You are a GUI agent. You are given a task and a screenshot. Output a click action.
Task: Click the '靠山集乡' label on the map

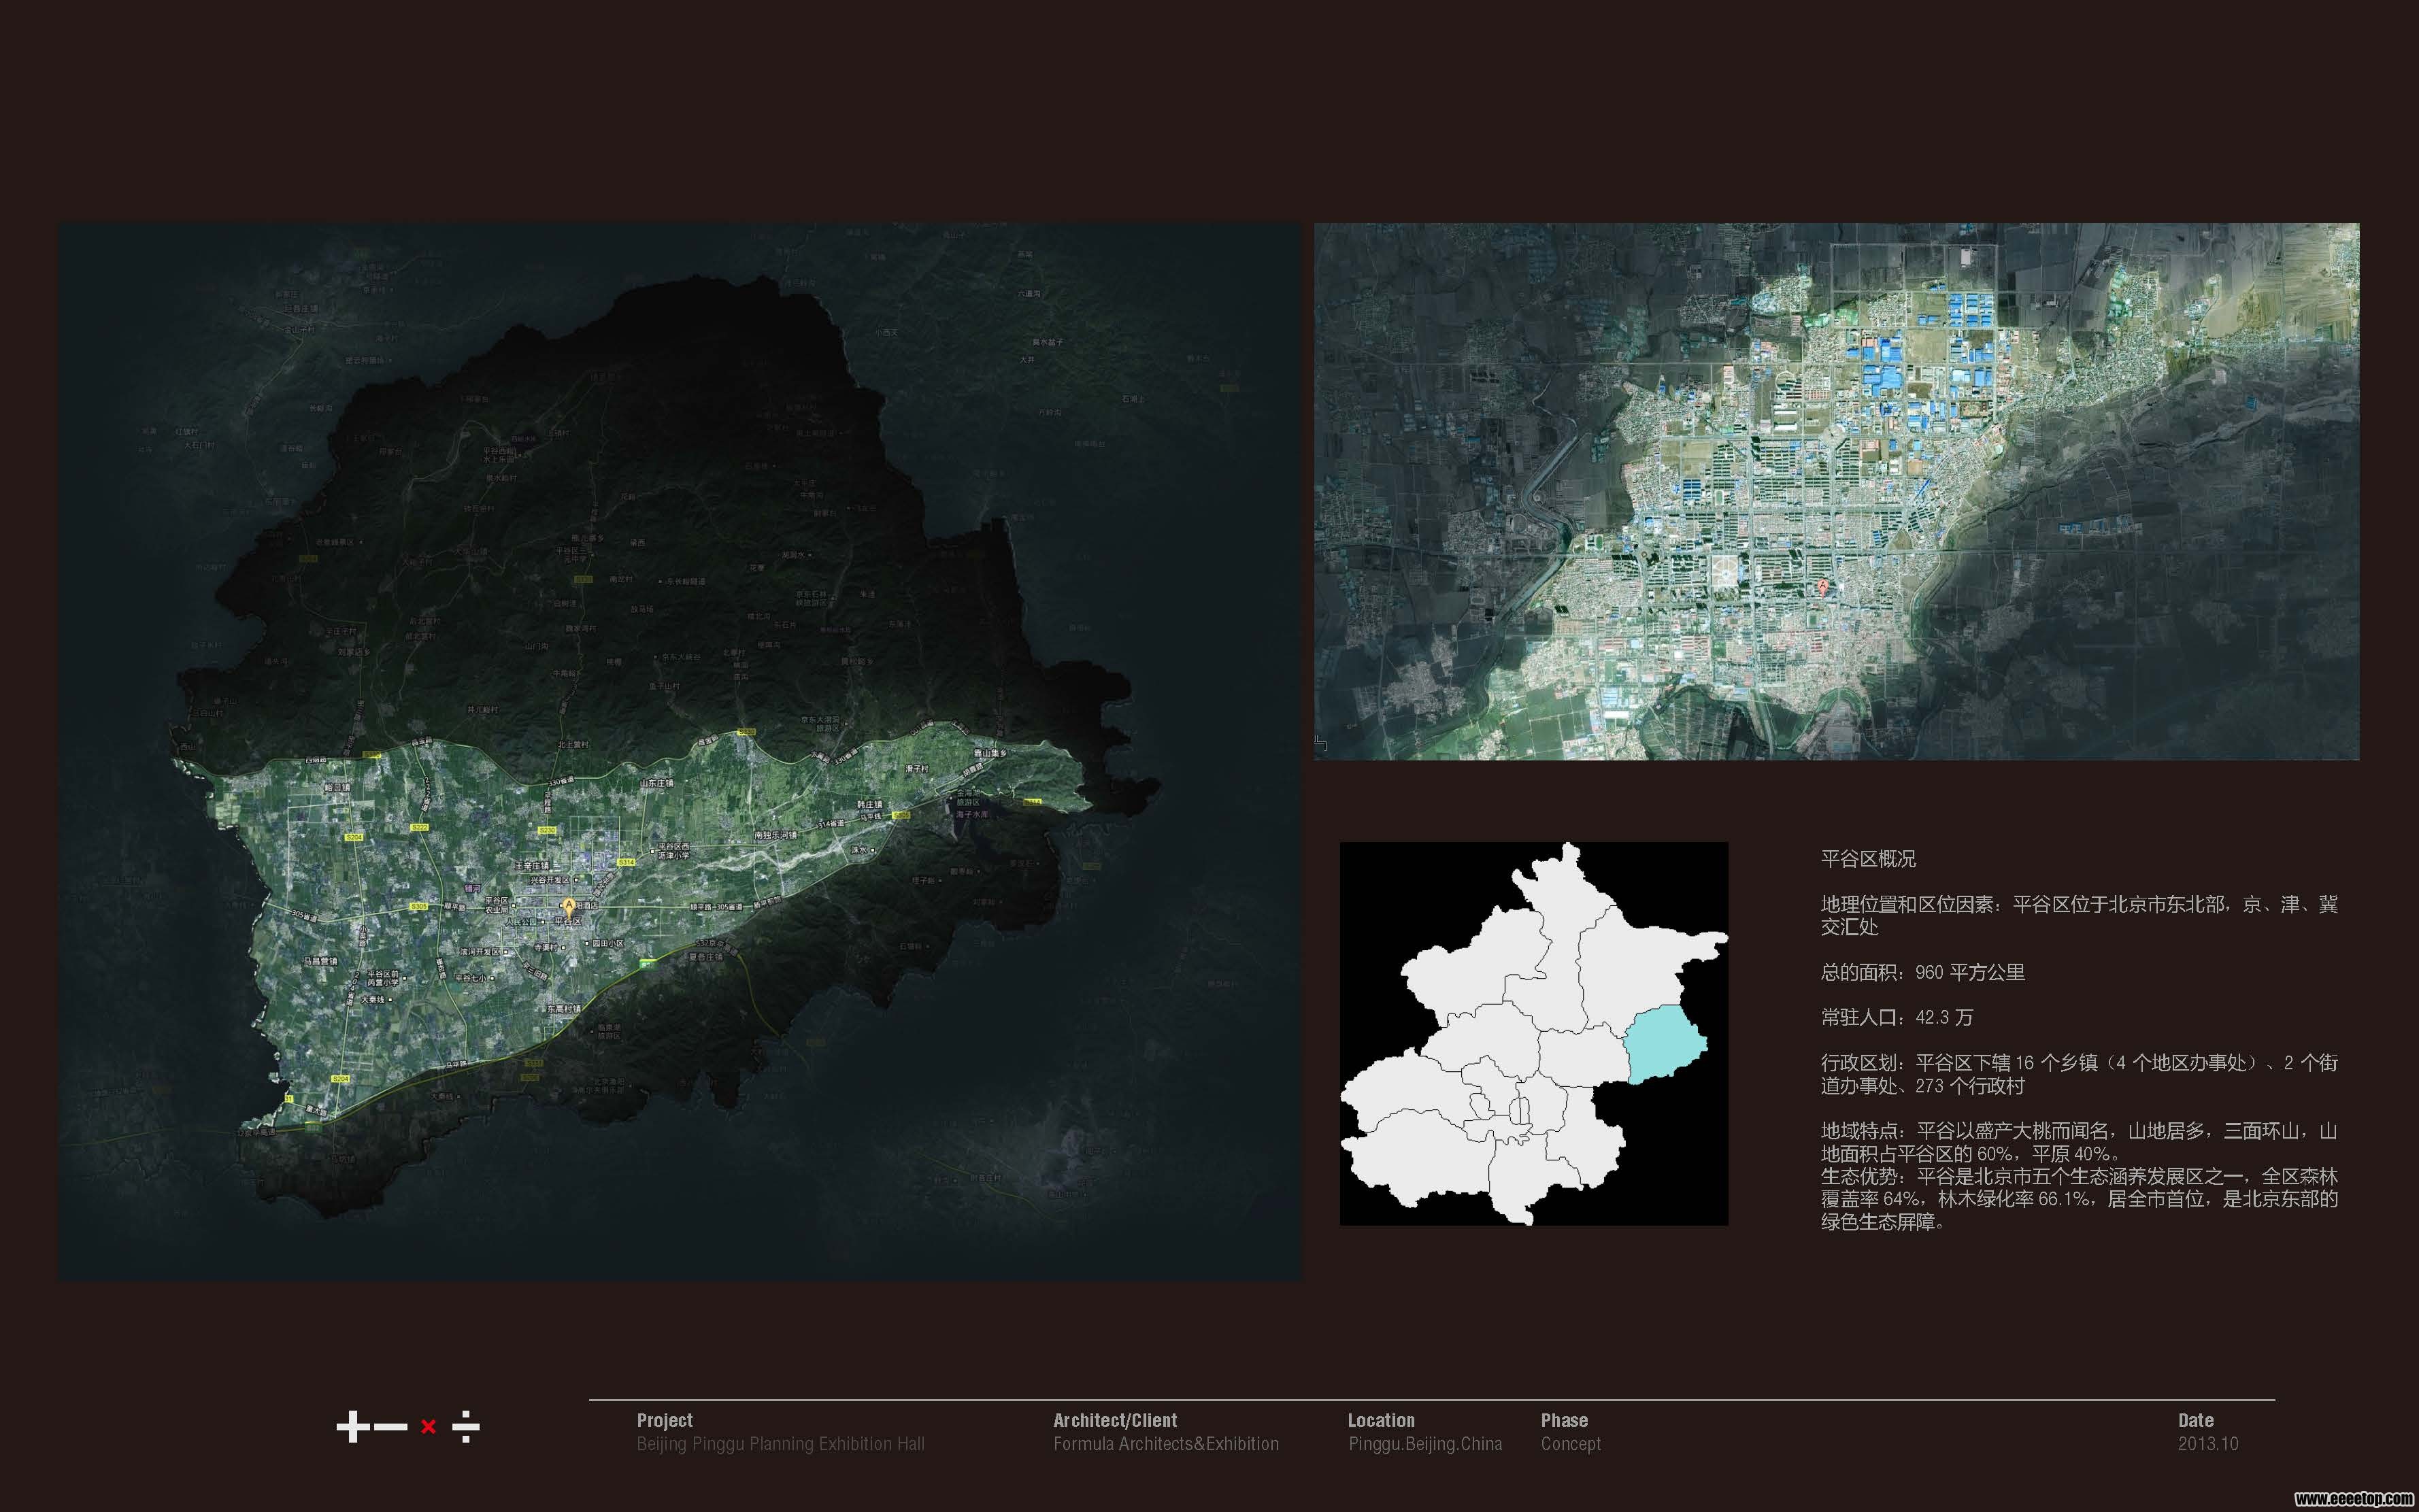(x=991, y=753)
